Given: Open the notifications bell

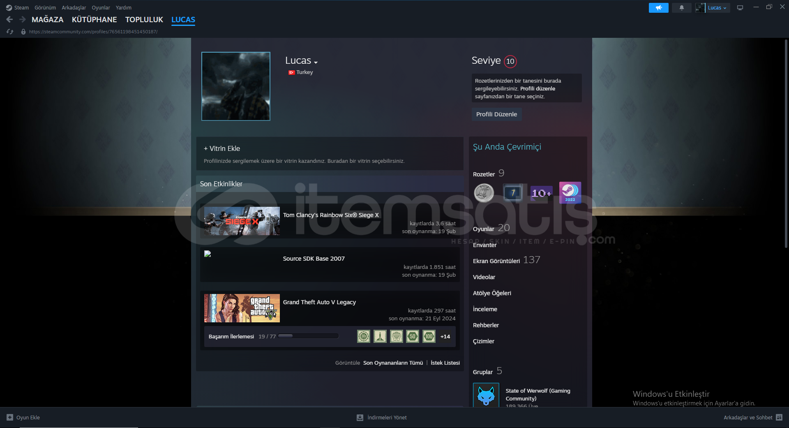Looking at the screenshot, I should coord(682,8).
